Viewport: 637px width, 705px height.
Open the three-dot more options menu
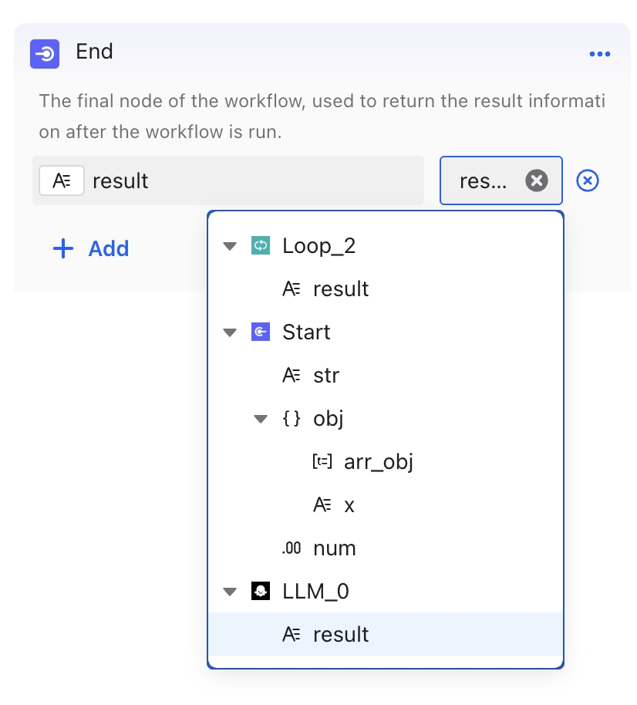click(600, 54)
